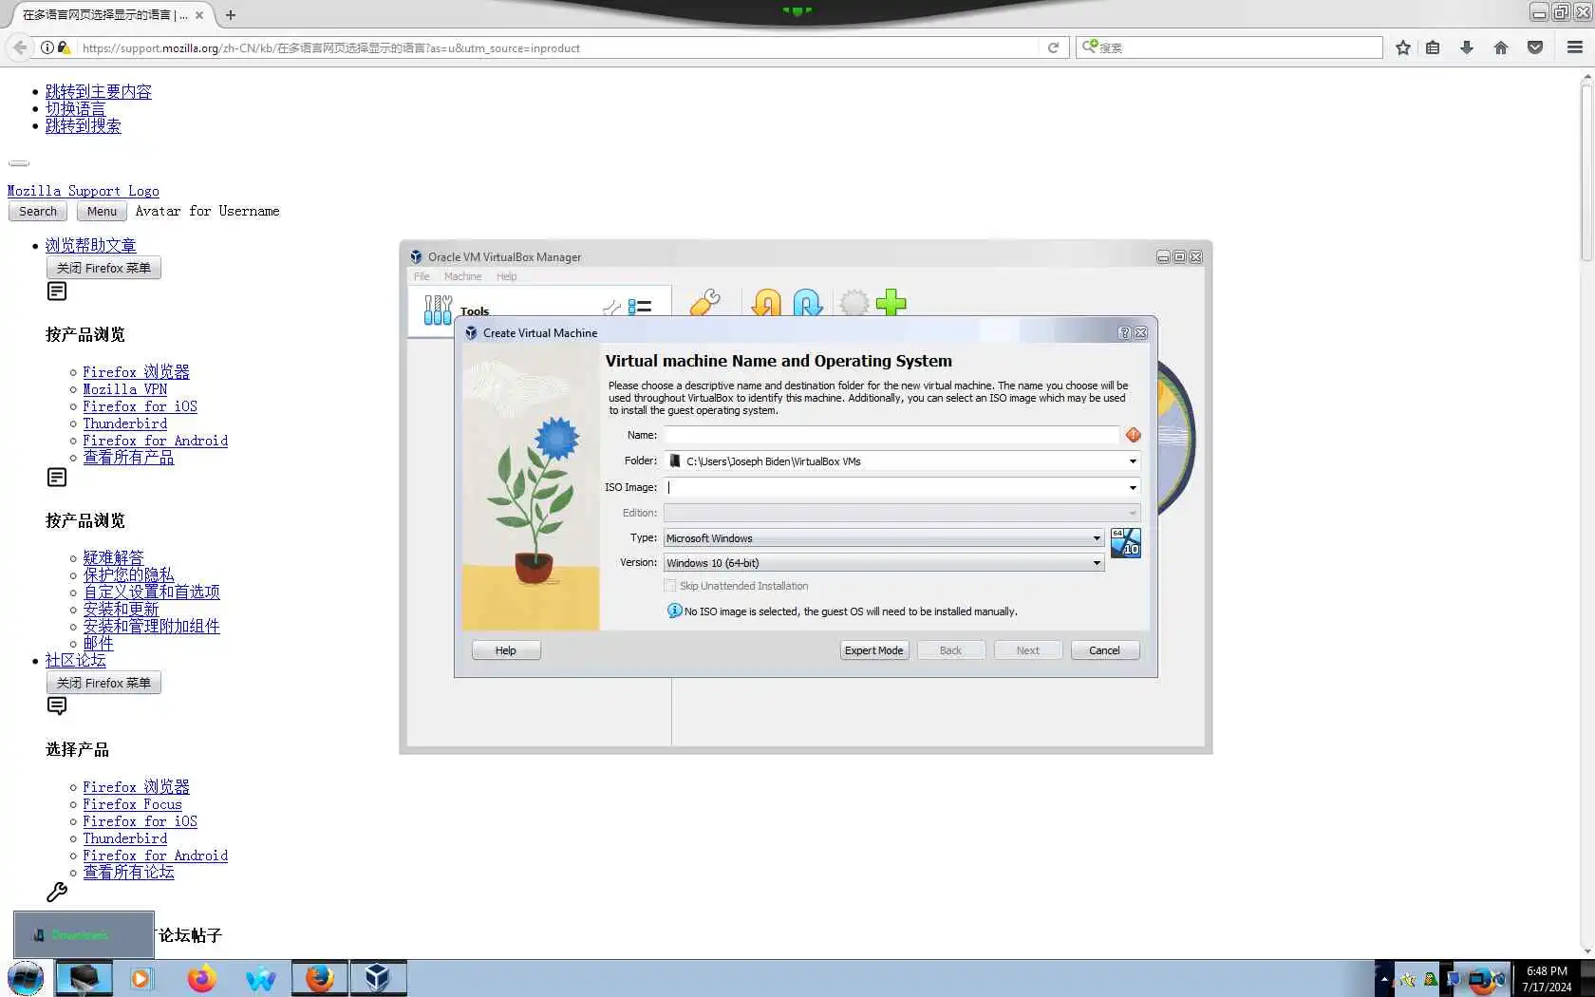
Task: Click the dialog Help button
Action: coord(506,650)
